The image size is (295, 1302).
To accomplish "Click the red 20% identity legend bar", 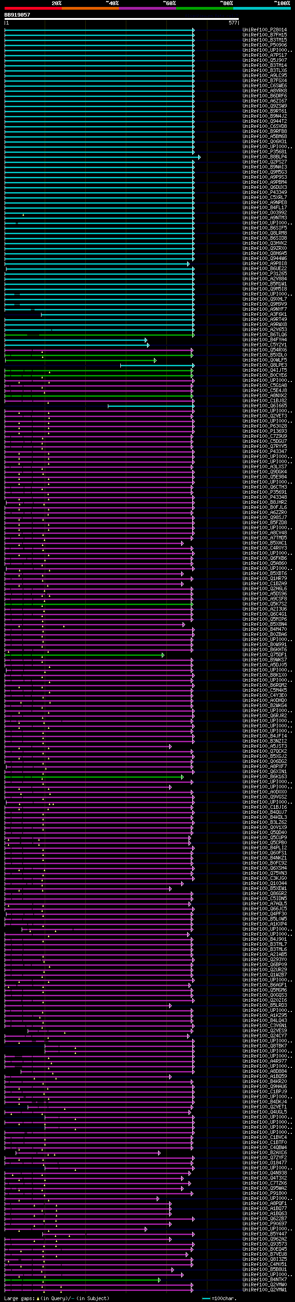I will 33,8.
